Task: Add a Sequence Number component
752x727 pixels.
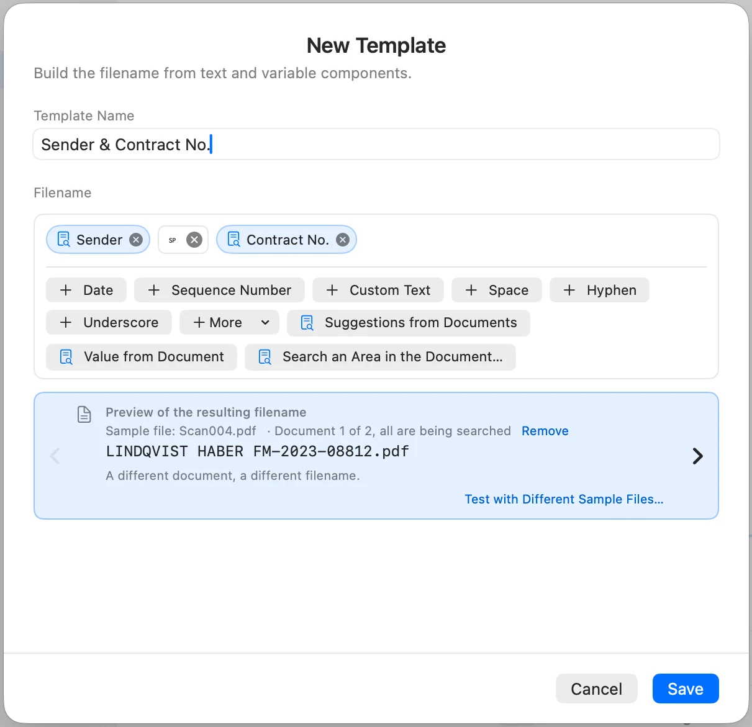Action: coord(219,290)
